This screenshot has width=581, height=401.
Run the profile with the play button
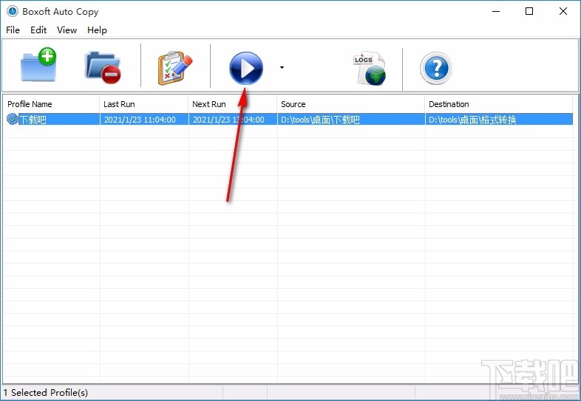pos(246,68)
